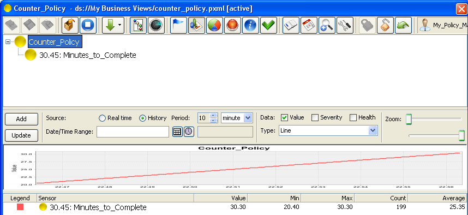
Task: Click the green checkmark icon
Action: click(268, 26)
